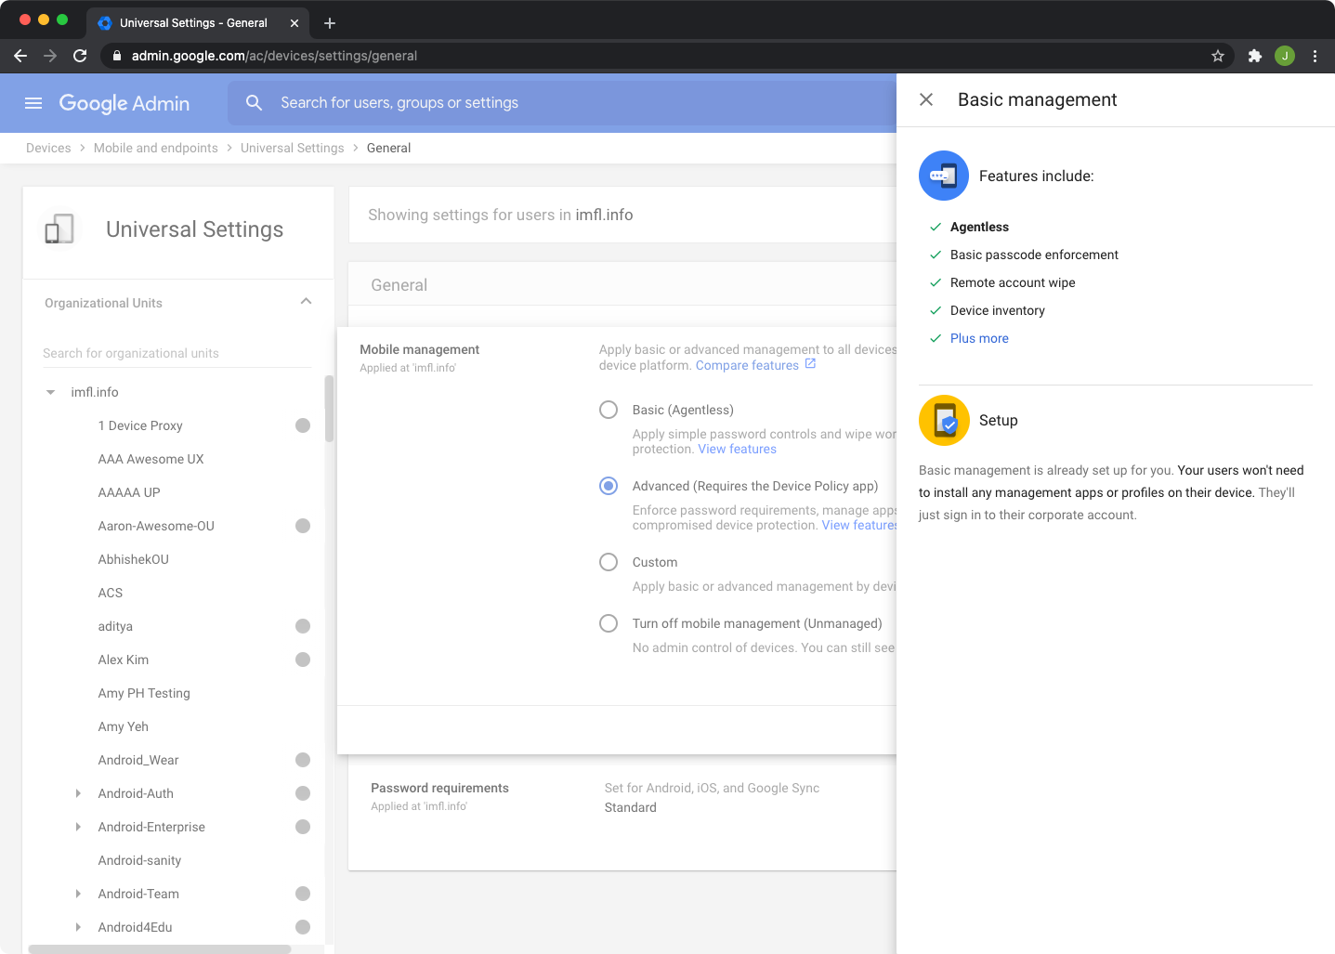Click the gray dot beside Android_Wear
The width and height of the screenshot is (1335, 954).
click(303, 760)
